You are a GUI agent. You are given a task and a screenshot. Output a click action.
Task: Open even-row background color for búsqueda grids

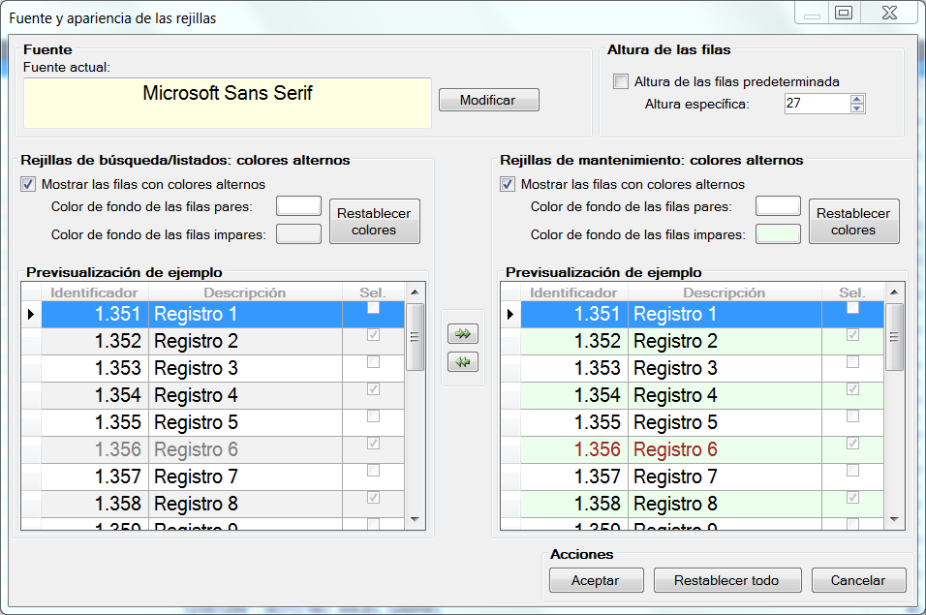click(x=298, y=205)
